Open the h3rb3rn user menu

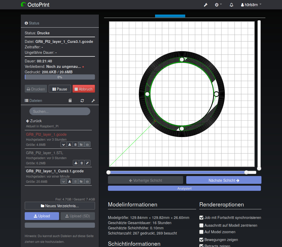(x=251, y=5)
